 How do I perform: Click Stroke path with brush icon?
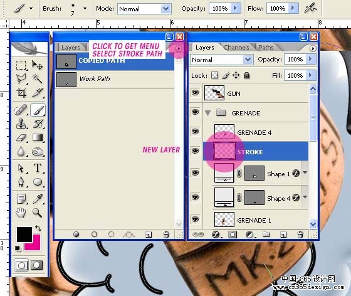[x=94, y=235]
